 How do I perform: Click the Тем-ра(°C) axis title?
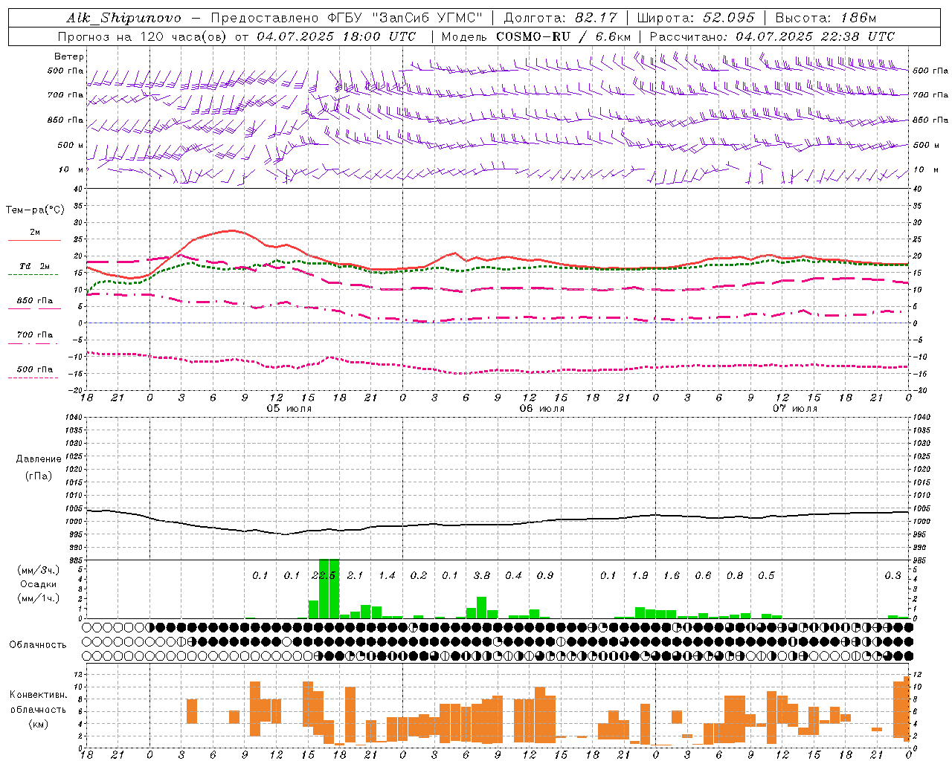point(35,210)
